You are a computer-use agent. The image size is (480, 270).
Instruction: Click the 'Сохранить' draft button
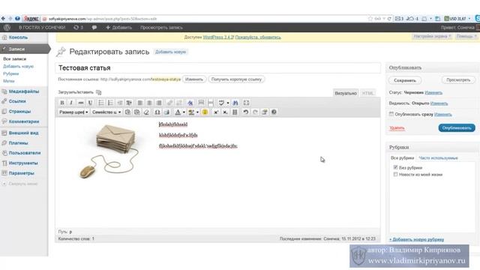pyautogui.click(x=405, y=80)
